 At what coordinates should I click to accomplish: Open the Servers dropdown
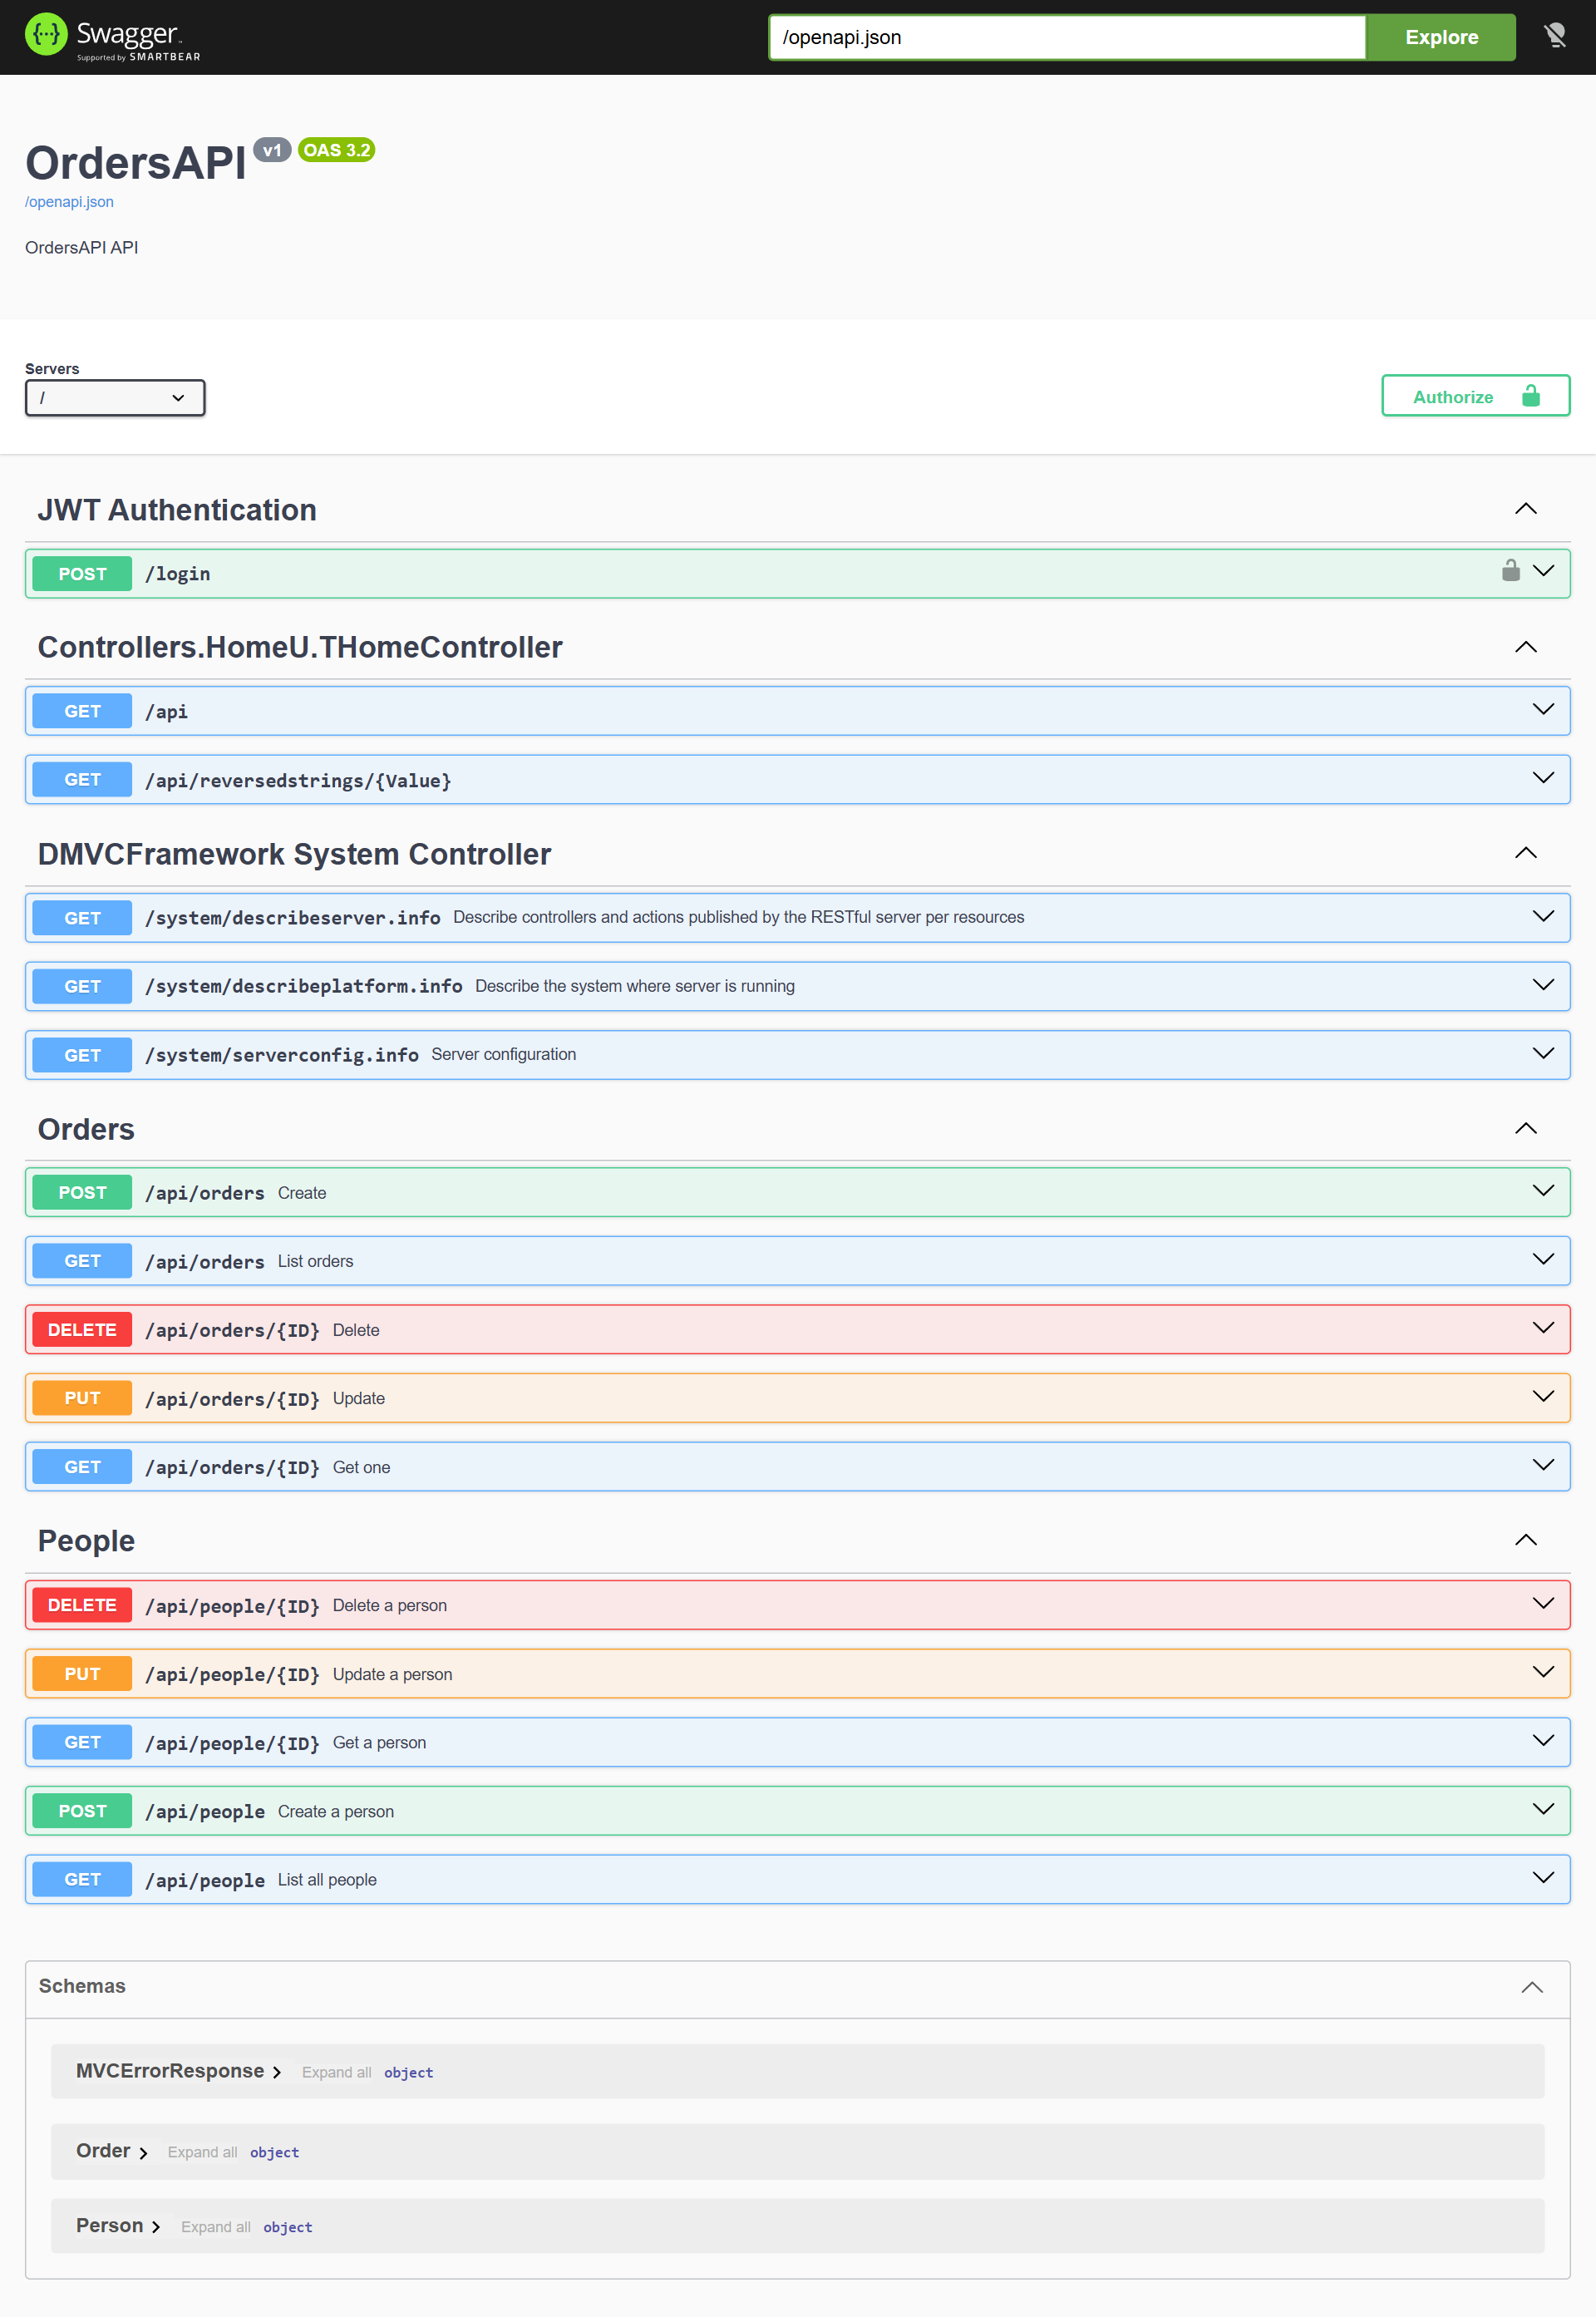[x=115, y=397]
